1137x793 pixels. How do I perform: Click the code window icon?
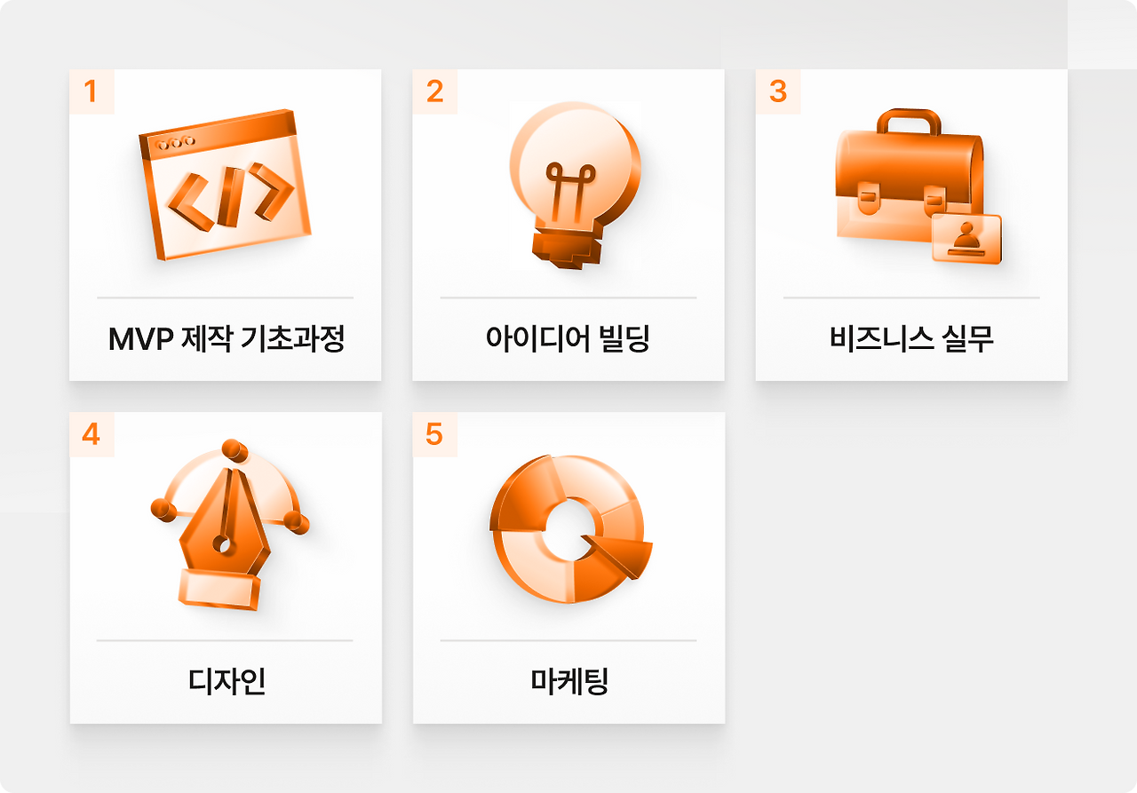[x=226, y=185]
